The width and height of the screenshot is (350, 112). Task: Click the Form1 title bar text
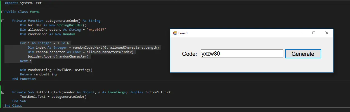click(183, 33)
